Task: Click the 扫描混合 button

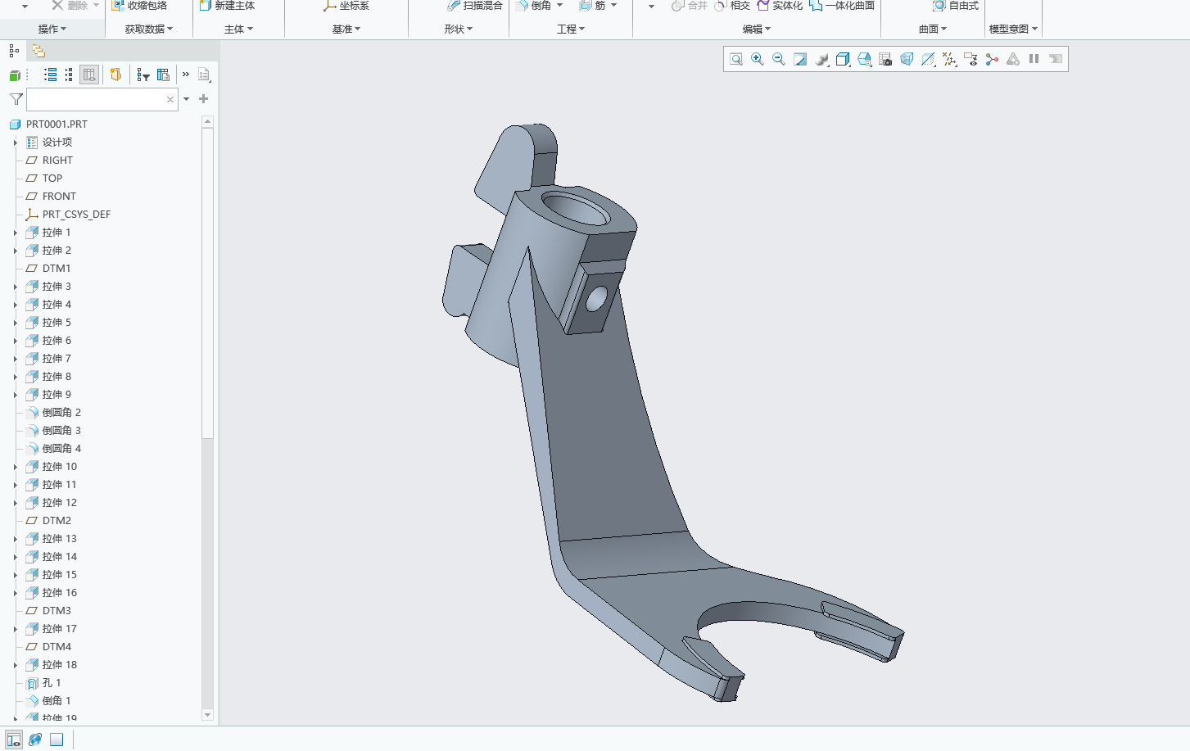Action: click(475, 5)
